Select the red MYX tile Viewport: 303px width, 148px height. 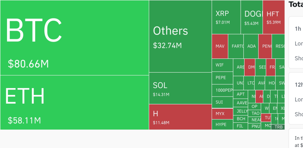click(222, 114)
